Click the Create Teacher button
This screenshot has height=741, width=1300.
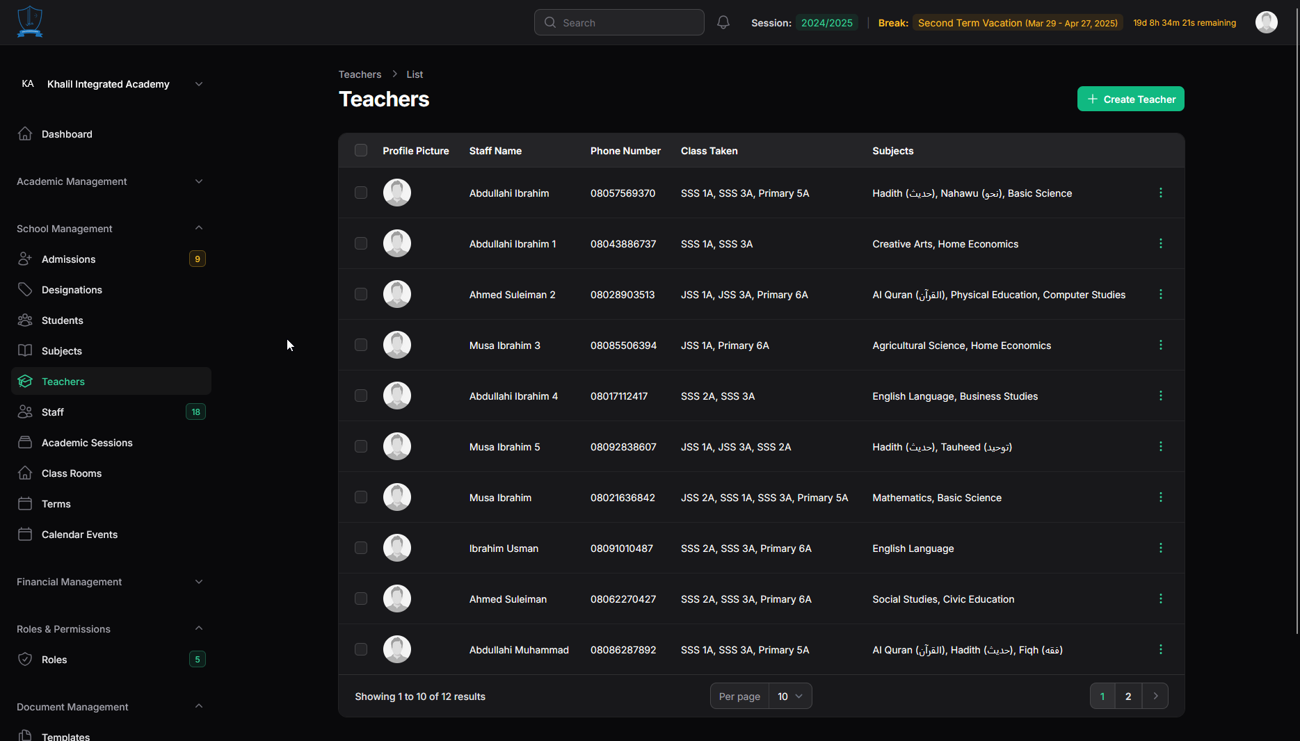point(1130,99)
